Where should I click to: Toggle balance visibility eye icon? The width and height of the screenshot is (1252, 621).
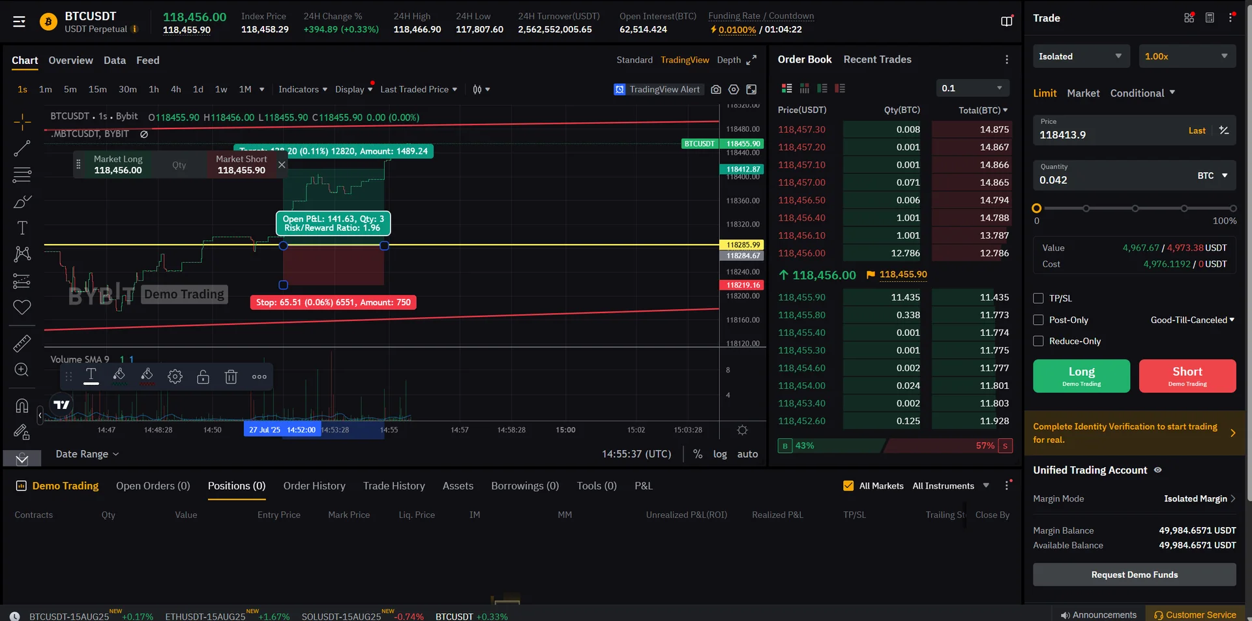click(x=1157, y=470)
